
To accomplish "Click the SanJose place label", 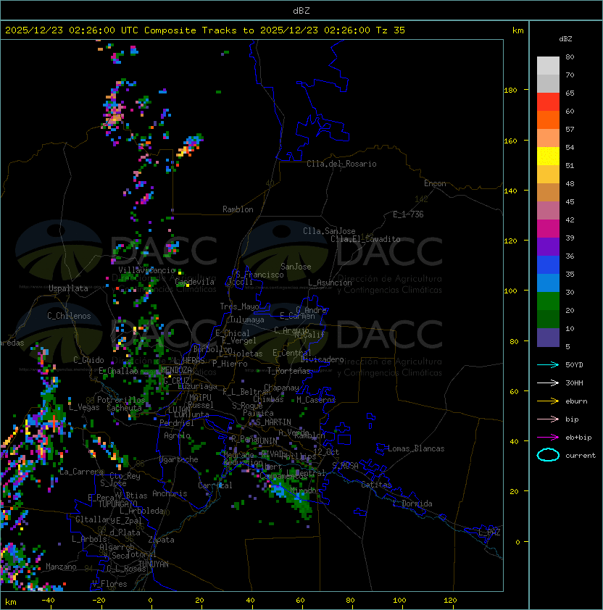I will point(296,267).
